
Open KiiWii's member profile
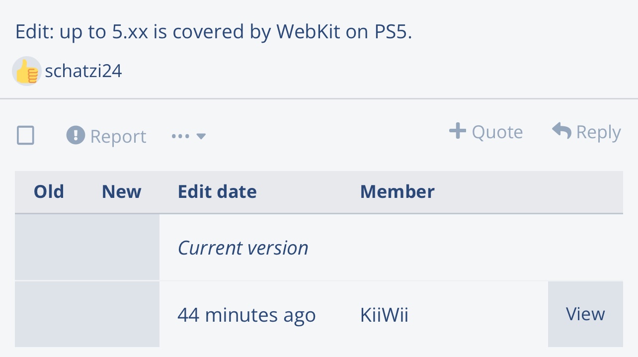coord(384,315)
